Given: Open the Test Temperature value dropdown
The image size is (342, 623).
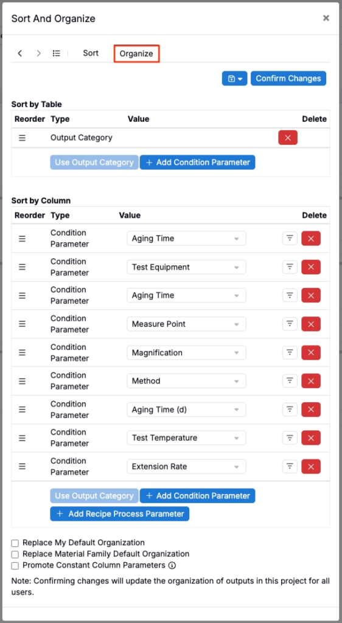Looking at the screenshot, I should [x=186, y=438].
